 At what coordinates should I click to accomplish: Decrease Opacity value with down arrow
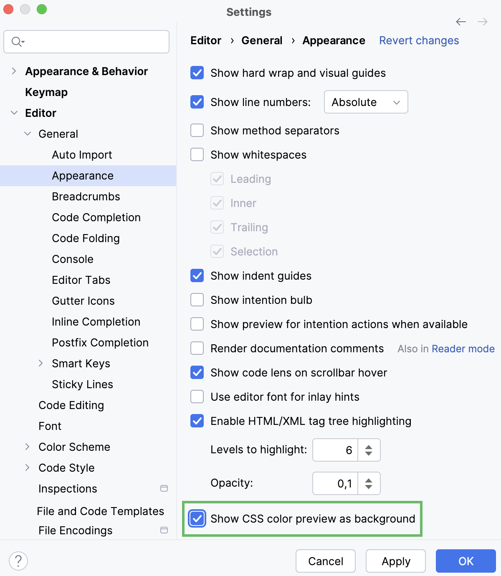369,487
